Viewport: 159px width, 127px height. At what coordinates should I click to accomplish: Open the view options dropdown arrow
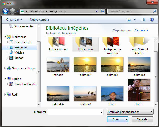135,20
